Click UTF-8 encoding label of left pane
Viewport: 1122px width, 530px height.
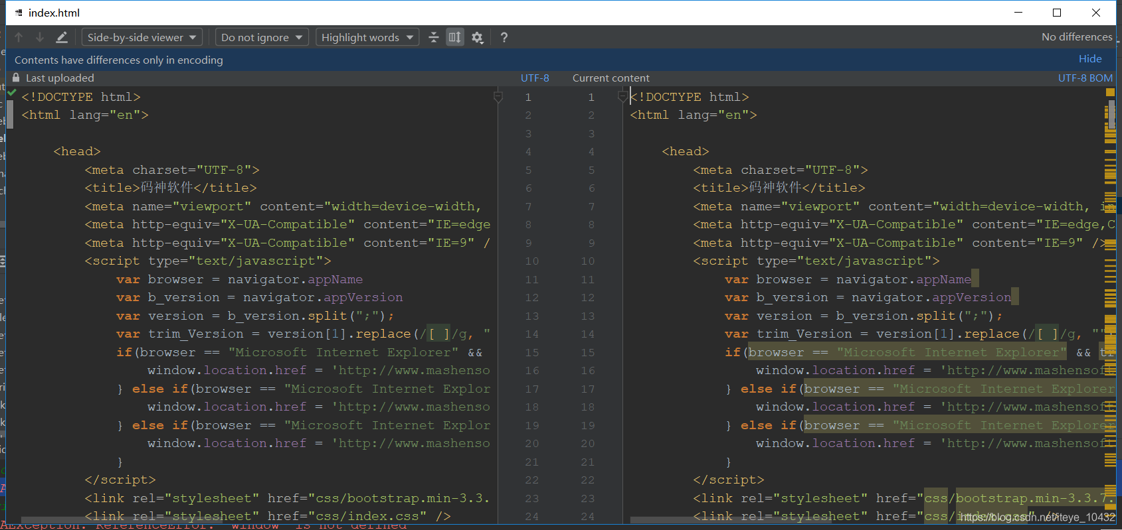pyautogui.click(x=535, y=78)
